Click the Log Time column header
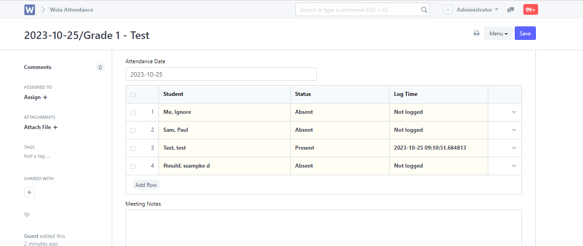Screen dimensions: 583x246 pyautogui.click(x=438, y=94)
